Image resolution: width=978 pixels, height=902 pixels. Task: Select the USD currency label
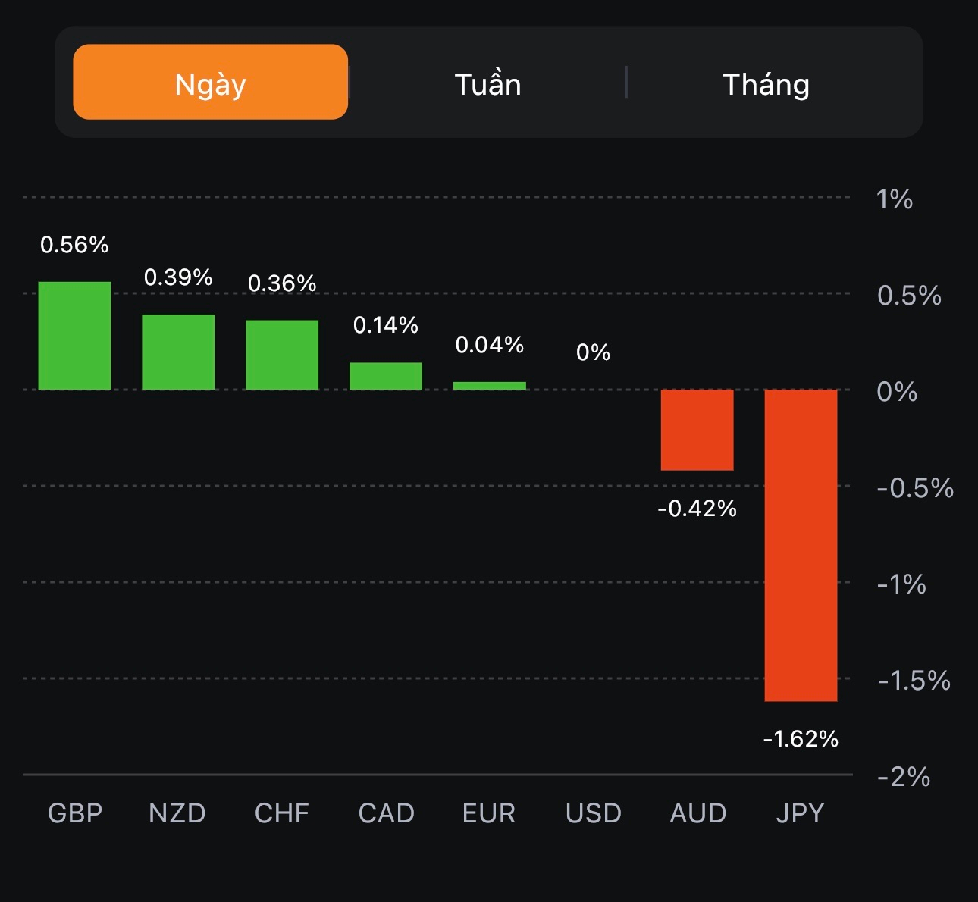(x=594, y=813)
